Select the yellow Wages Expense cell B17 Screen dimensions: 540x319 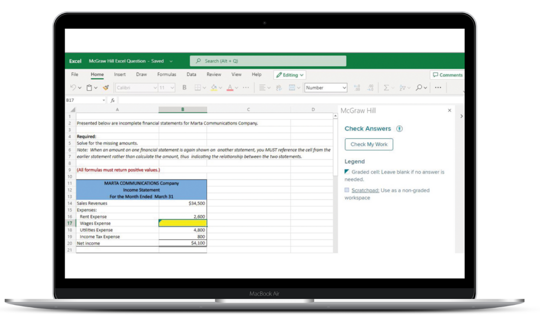tap(182, 223)
